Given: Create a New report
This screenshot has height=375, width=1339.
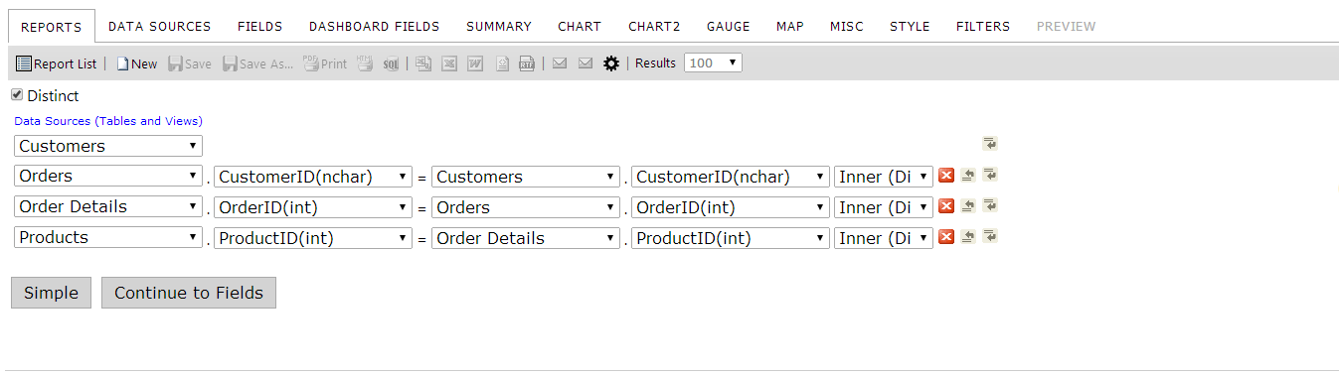Looking at the screenshot, I should [x=136, y=63].
